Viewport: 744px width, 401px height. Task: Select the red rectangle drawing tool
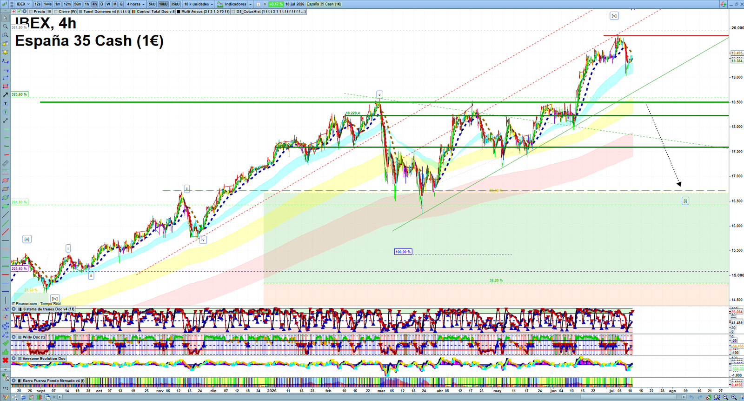[6, 86]
